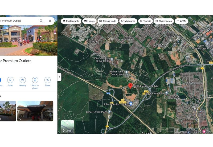Viewport: 213px width, 147px height.
Task: Click the Taman Saleng Baru label
Action: [x=159, y=45]
